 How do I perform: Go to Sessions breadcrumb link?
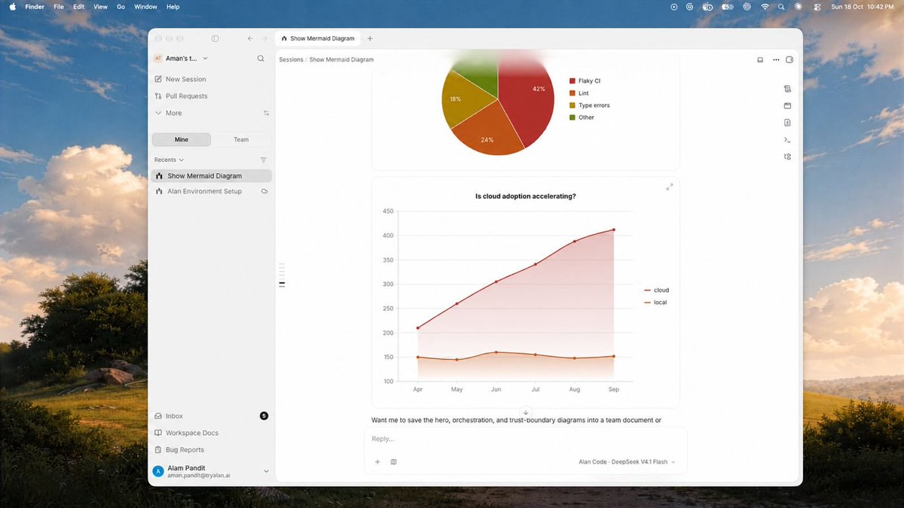pos(291,59)
